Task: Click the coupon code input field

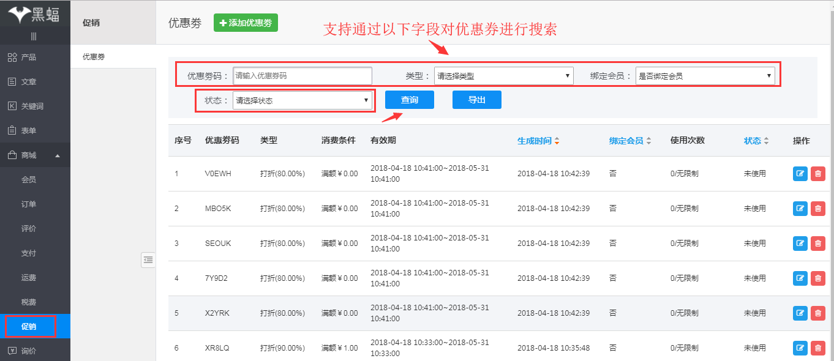Action: pyautogui.click(x=301, y=75)
